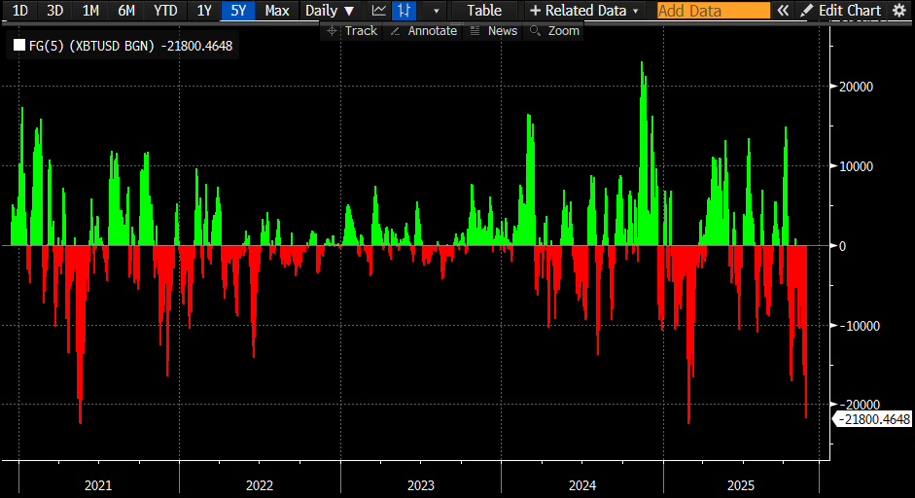Image resolution: width=915 pixels, height=498 pixels.
Task: Switch range to 1D
Action: pyautogui.click(x=19, y=11)
